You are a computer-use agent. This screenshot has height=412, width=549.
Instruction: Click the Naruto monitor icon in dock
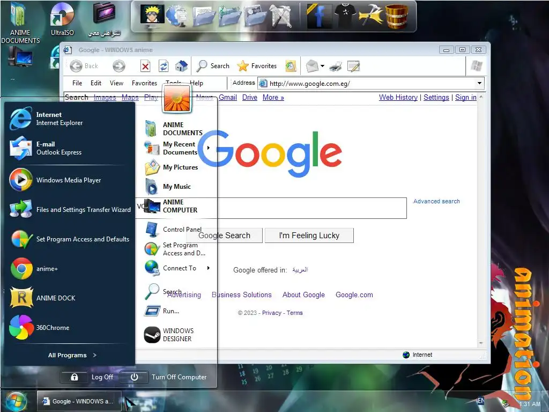point(152,16)
